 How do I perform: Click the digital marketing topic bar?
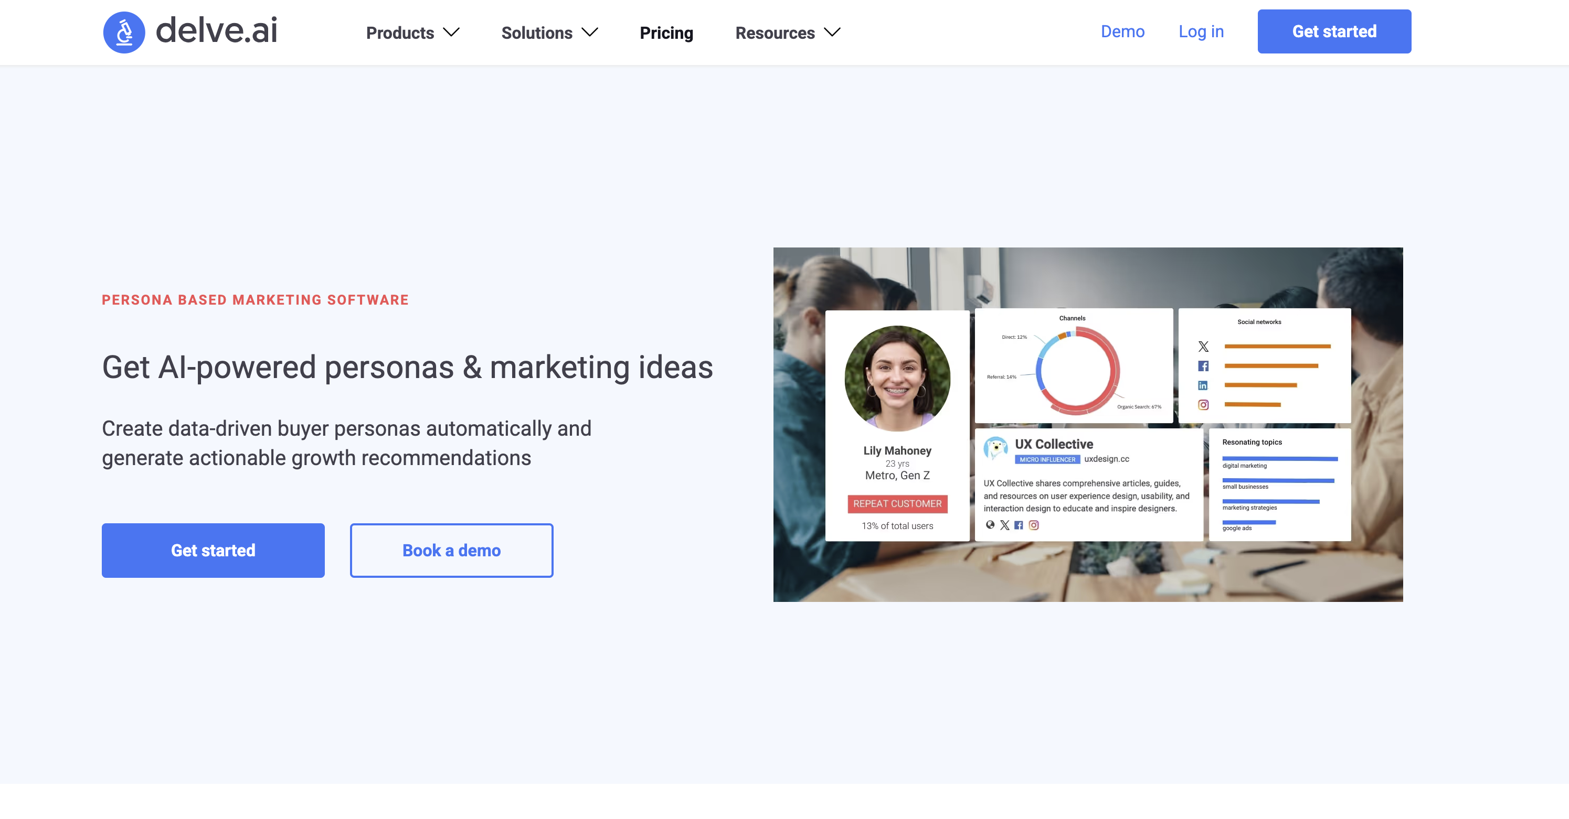[1280, 458]
